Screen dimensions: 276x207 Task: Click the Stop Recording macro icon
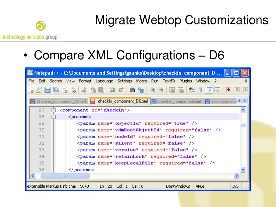pyautogui.click(x=237, y=90)
